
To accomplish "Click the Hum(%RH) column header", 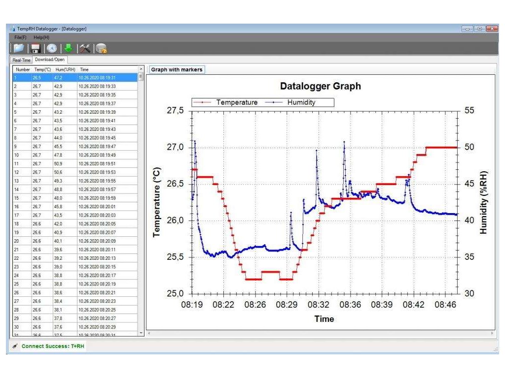I will point(65,69).
